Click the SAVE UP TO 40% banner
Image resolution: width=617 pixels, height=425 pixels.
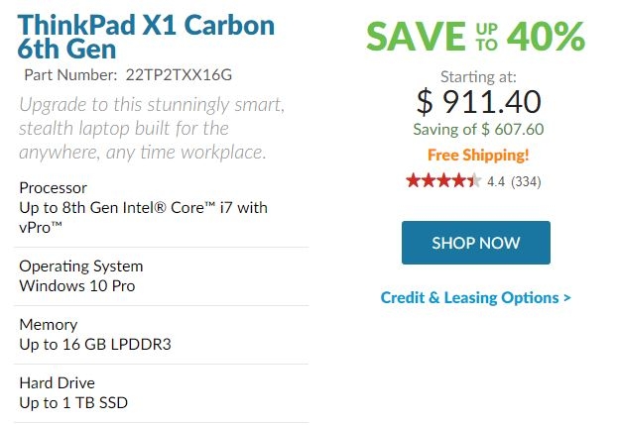tap(476, 37)
